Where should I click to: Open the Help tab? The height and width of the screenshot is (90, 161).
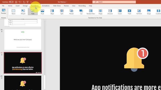coord(90,6)
